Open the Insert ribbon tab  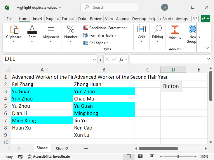(x=38, y=19)
